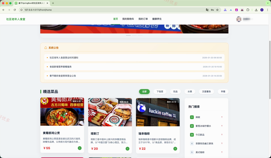The width and height of the screenshot is (271, 158).
Task: Open browser extensions puzzle icon
Action: pyautogui.click(x=248, y=10)
